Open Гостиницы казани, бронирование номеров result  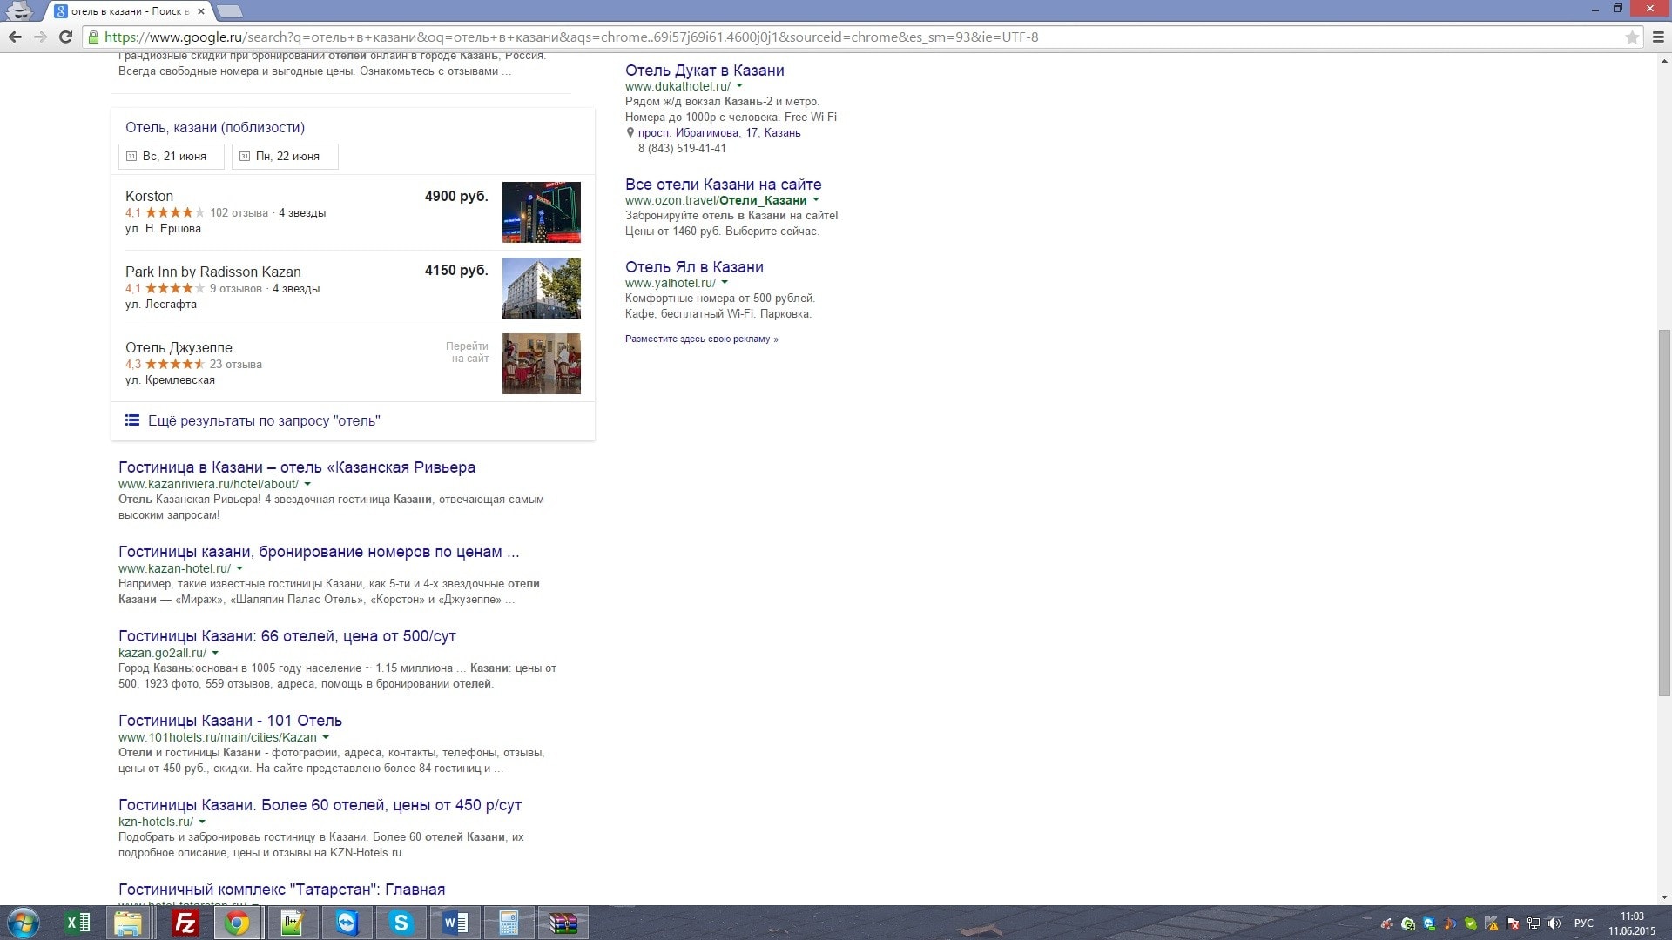(319, 552)
